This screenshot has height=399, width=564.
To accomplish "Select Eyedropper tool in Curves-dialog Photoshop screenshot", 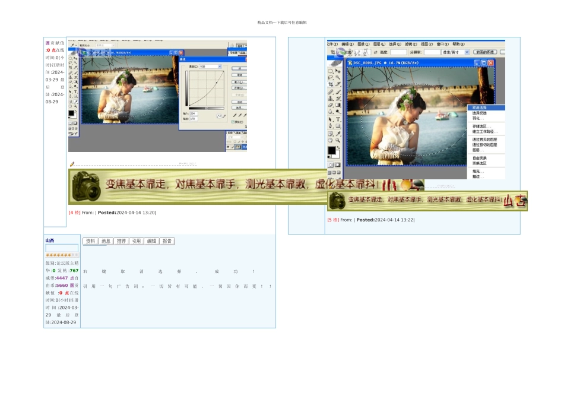I will click(76, 102).
